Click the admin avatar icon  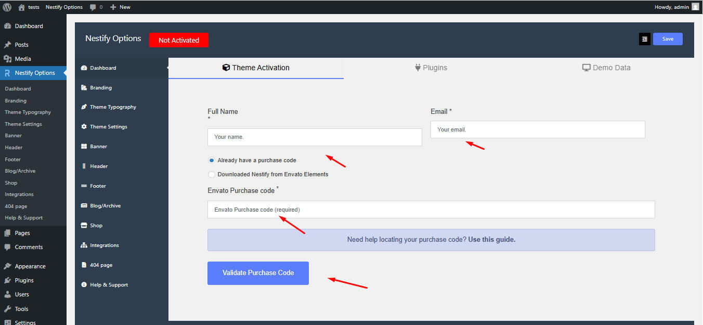click(x=695, y=7)
